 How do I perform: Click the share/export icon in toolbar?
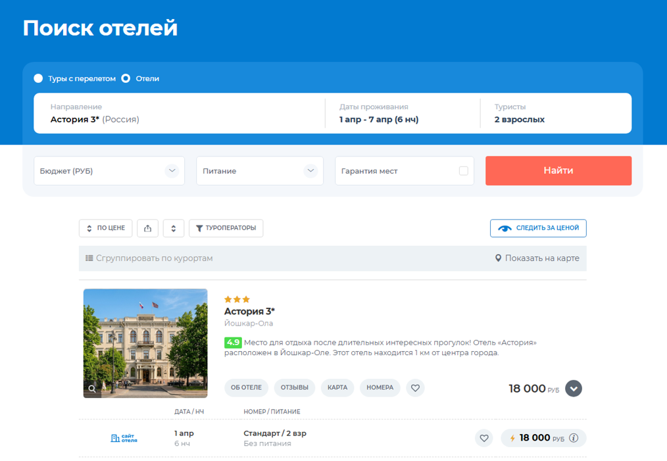[147, 228]
